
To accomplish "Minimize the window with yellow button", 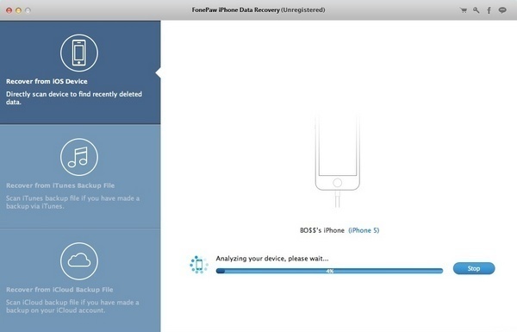I will [x=18, y=10].
